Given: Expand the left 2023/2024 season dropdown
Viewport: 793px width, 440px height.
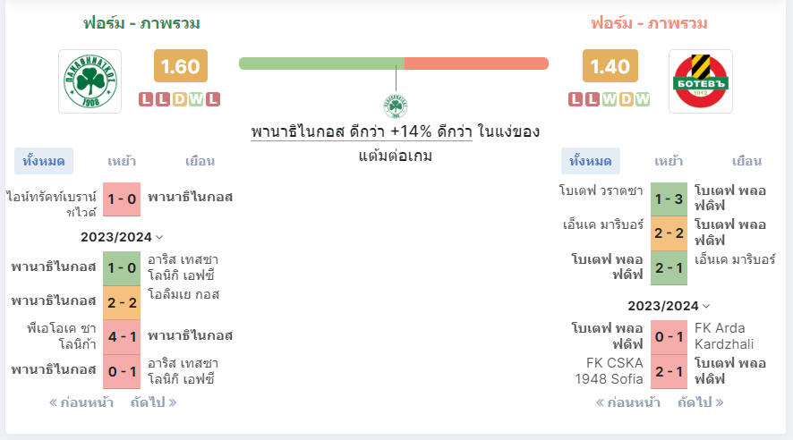Looking at the screenshot, I should coord(122,237).
